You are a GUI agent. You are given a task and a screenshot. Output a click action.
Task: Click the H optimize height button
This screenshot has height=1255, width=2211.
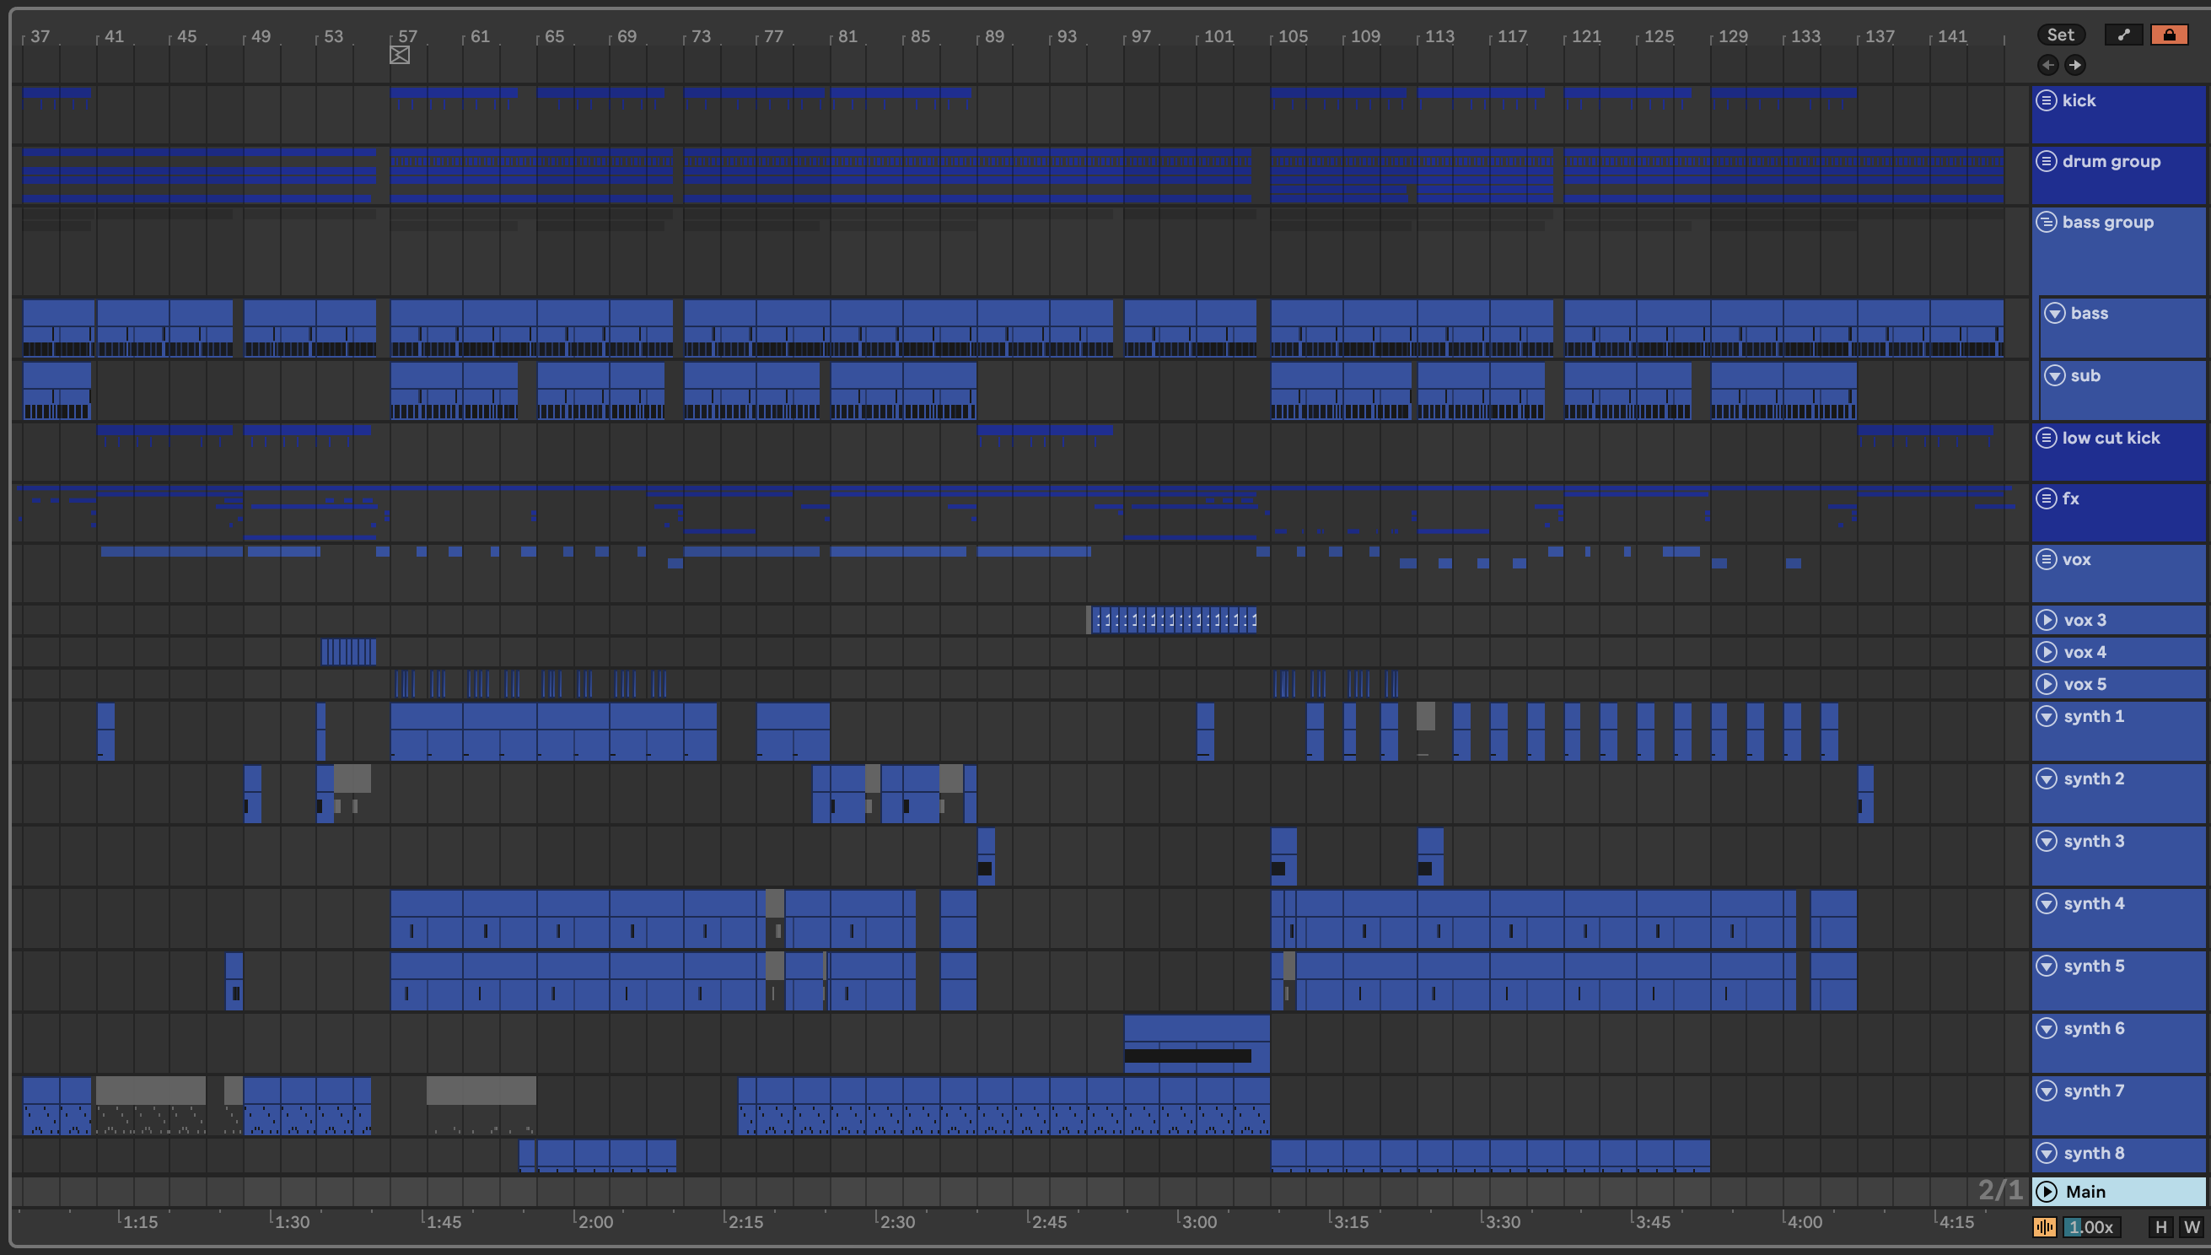point(2160,1226)
